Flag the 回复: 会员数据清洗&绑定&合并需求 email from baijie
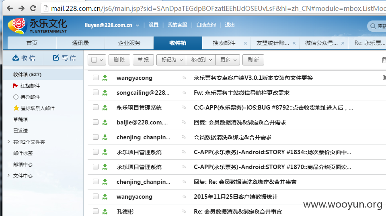Viewport: 386px width, 216px height. point(184,122)
